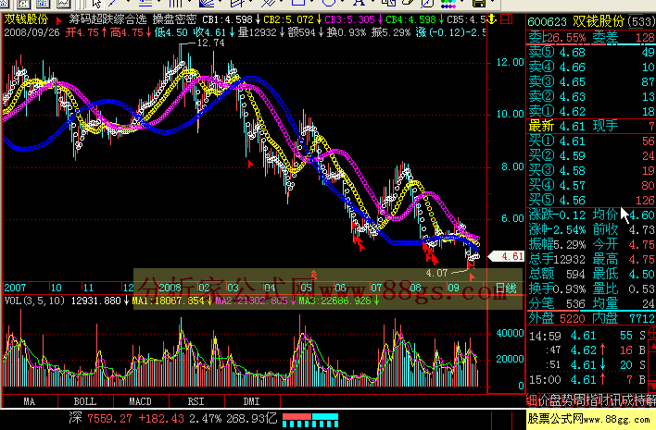Click the MA3:22686.928 volume value

click(x=335, y=301)
